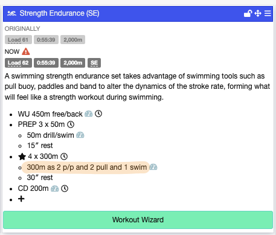The image size is (276, 235).
Task: Click the speedometer icon beside 50m drill/swim
Action: (80, 135)
